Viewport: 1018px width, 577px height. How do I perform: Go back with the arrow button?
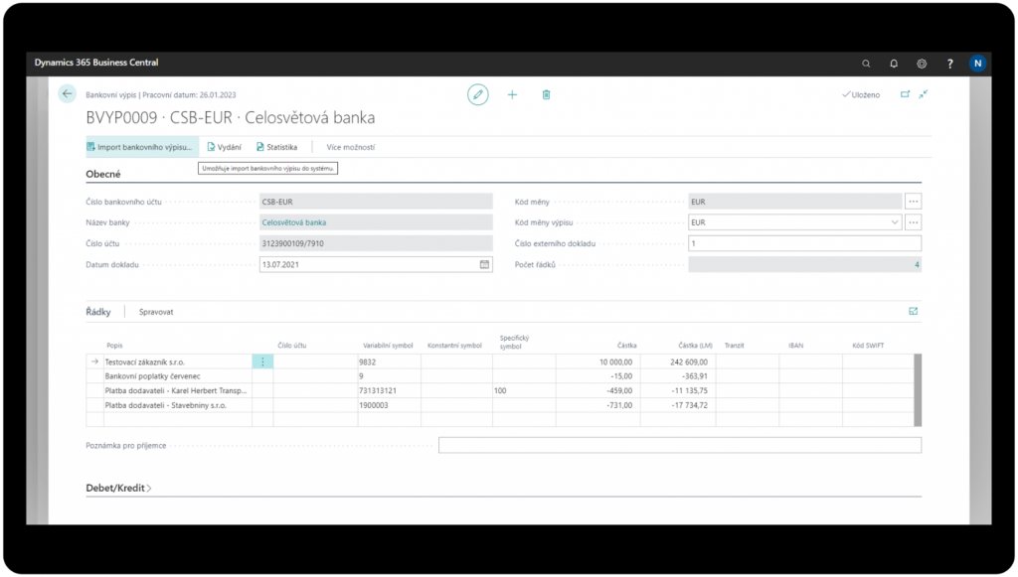click(67, 94)
